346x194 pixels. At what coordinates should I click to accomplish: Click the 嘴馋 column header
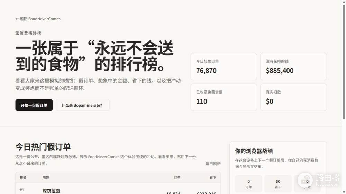[x=46, y=177]
